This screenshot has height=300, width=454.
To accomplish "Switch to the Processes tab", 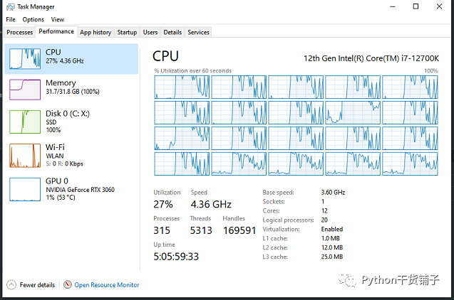I will click(x=20, y=32).
